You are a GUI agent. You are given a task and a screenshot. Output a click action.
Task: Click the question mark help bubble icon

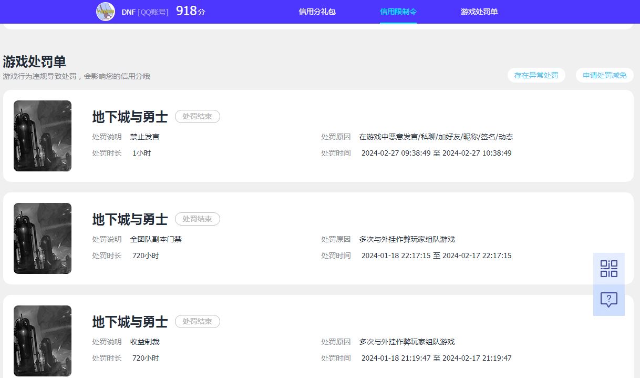coord(608,300)
